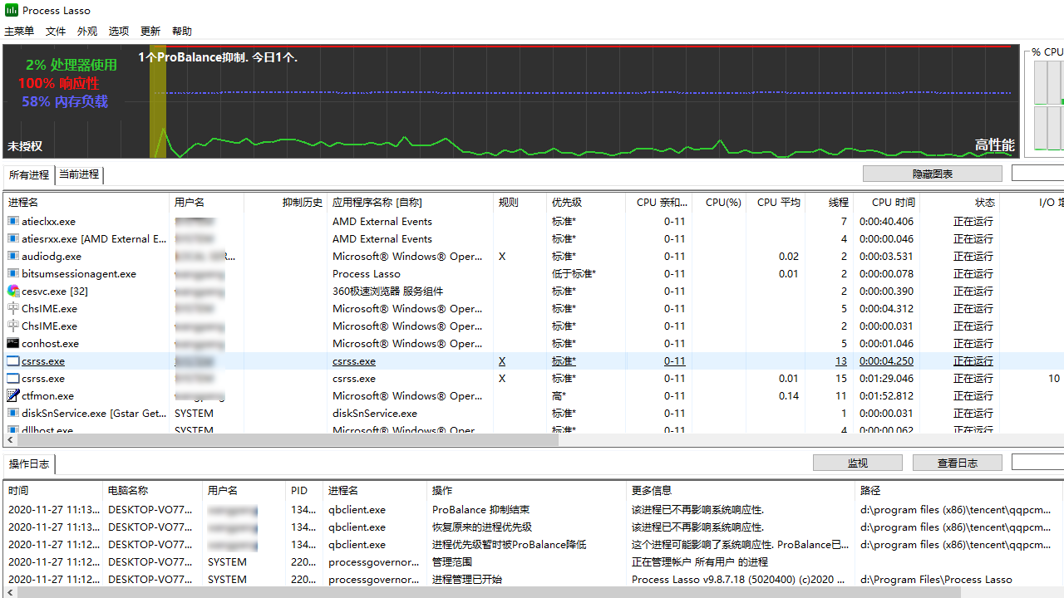Click the audiodg.exe process icon
1064x598 pixels.
13,257
